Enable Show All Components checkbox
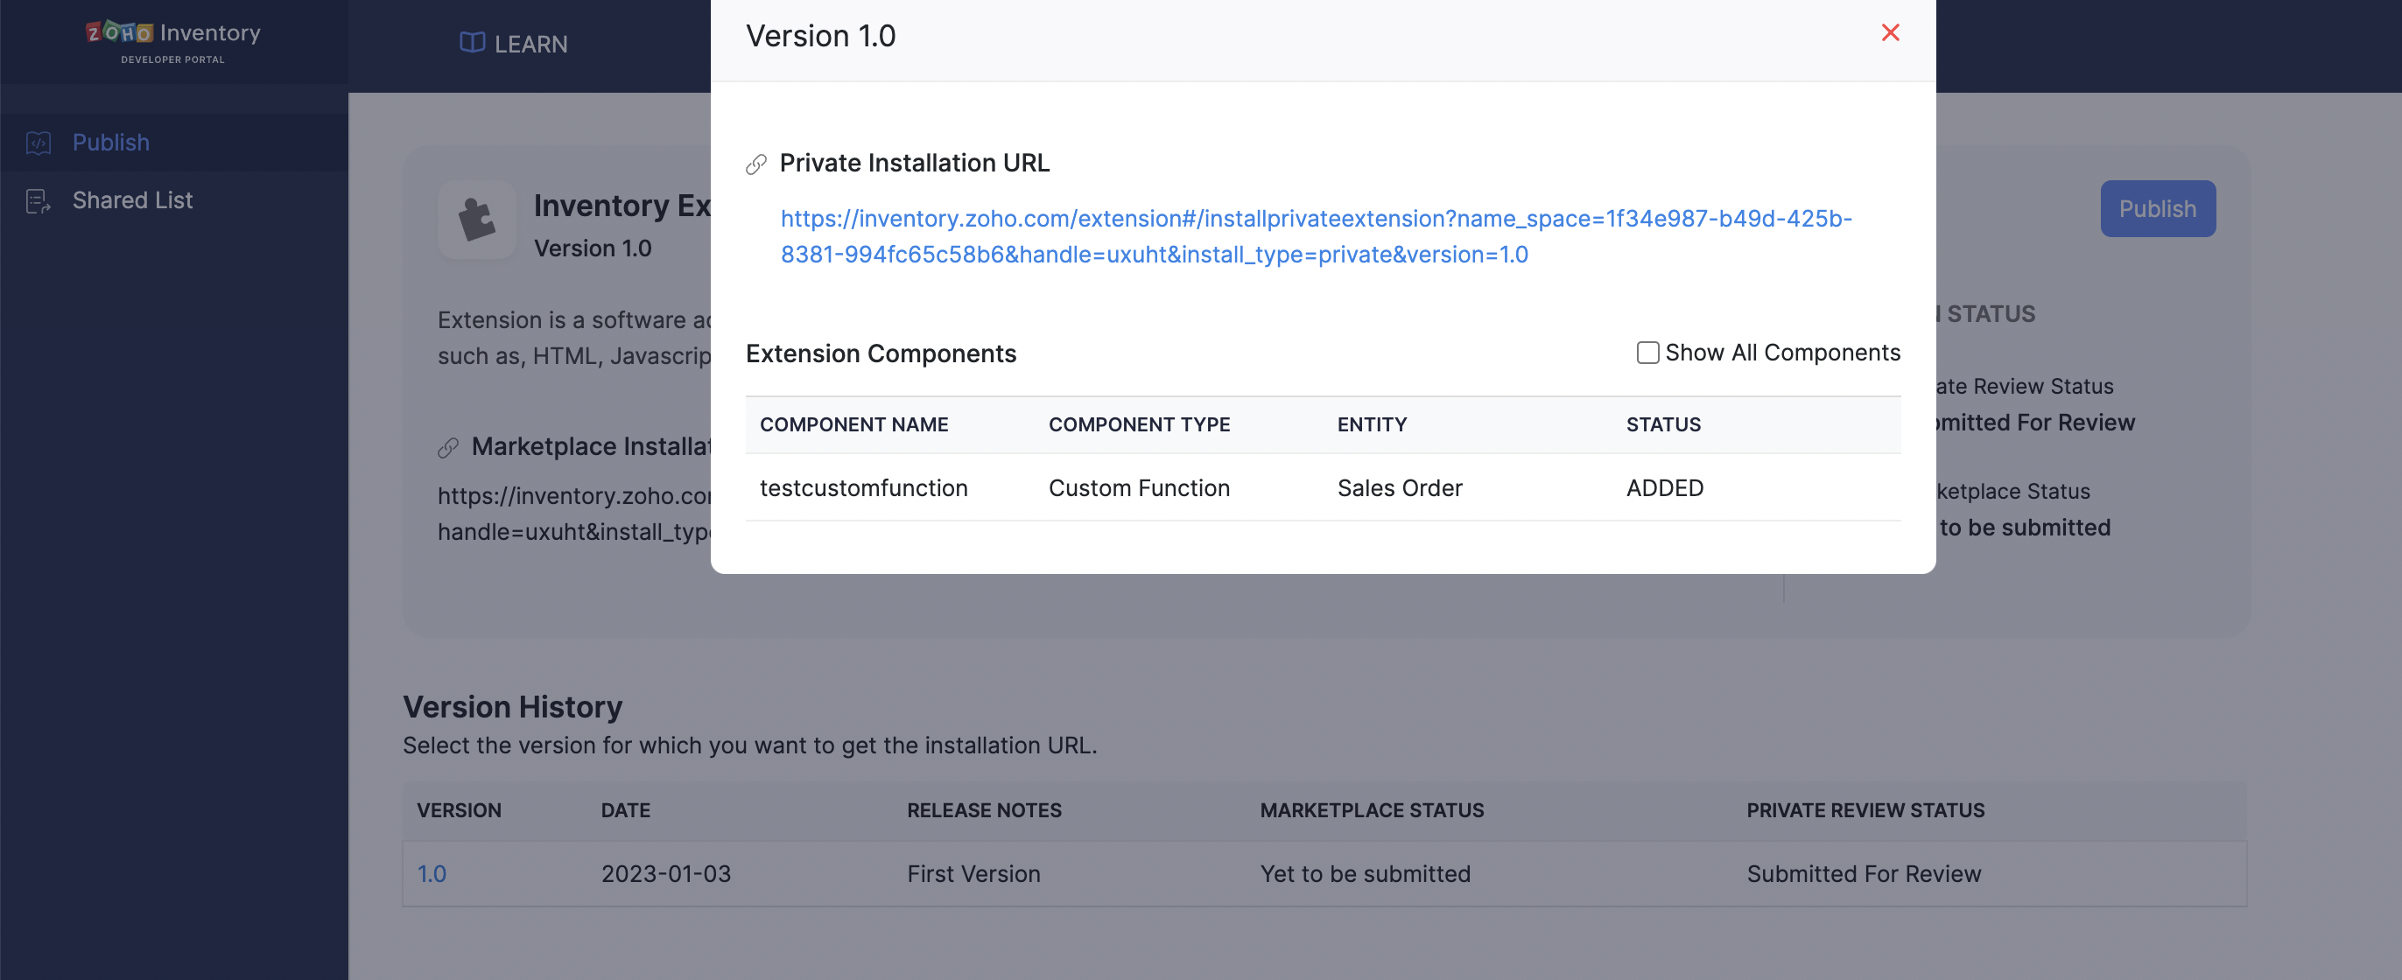Viewport: 2402px width, 980px height. point(1647,353)
